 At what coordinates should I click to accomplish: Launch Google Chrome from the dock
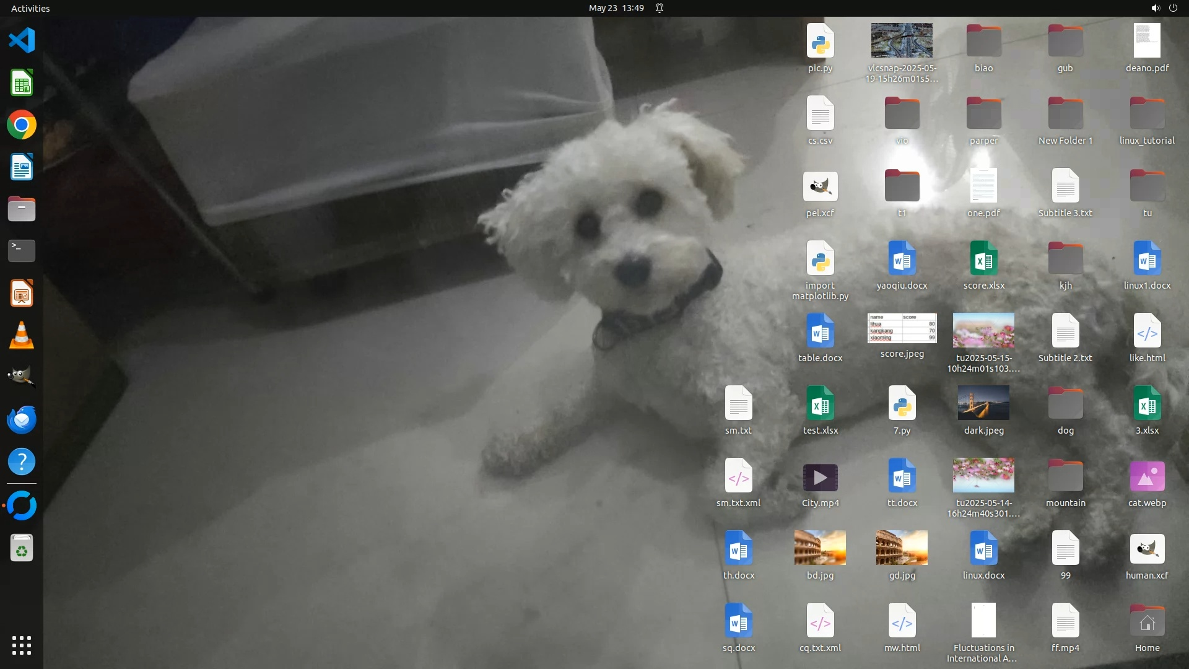pos(22,125)
